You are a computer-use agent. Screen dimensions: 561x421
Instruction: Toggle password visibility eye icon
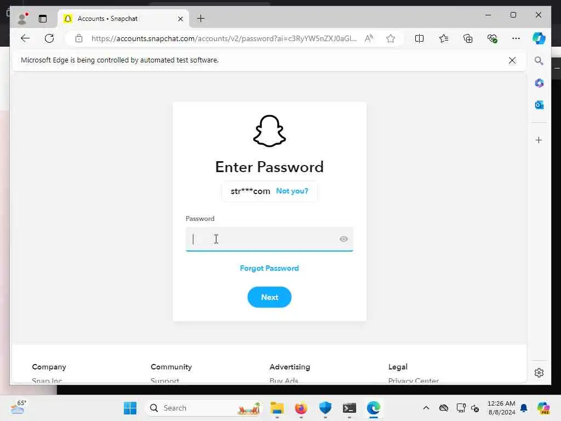[344, 239]
